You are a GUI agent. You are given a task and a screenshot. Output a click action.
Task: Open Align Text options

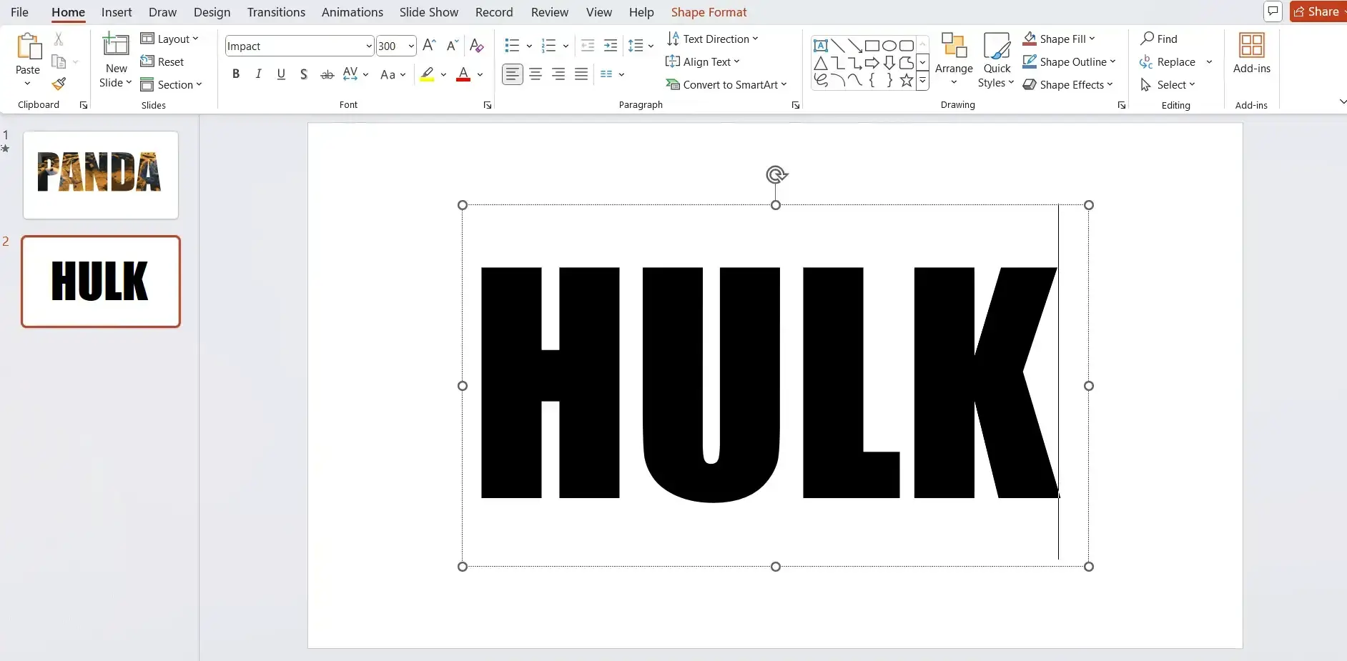tap(703, 61)
